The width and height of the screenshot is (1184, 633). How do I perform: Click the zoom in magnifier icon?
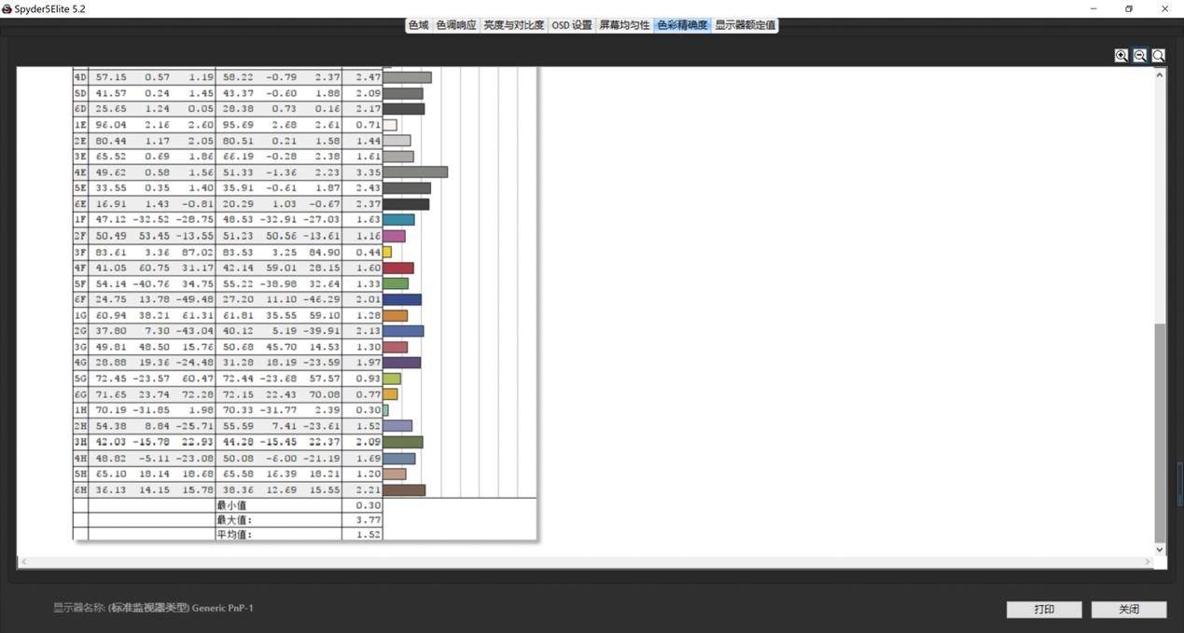point(1121,56)
